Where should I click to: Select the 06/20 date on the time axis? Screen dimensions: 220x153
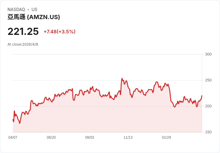point(51,137)
